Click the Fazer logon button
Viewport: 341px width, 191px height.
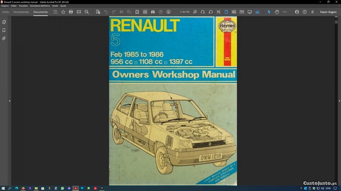pos(328,12)
